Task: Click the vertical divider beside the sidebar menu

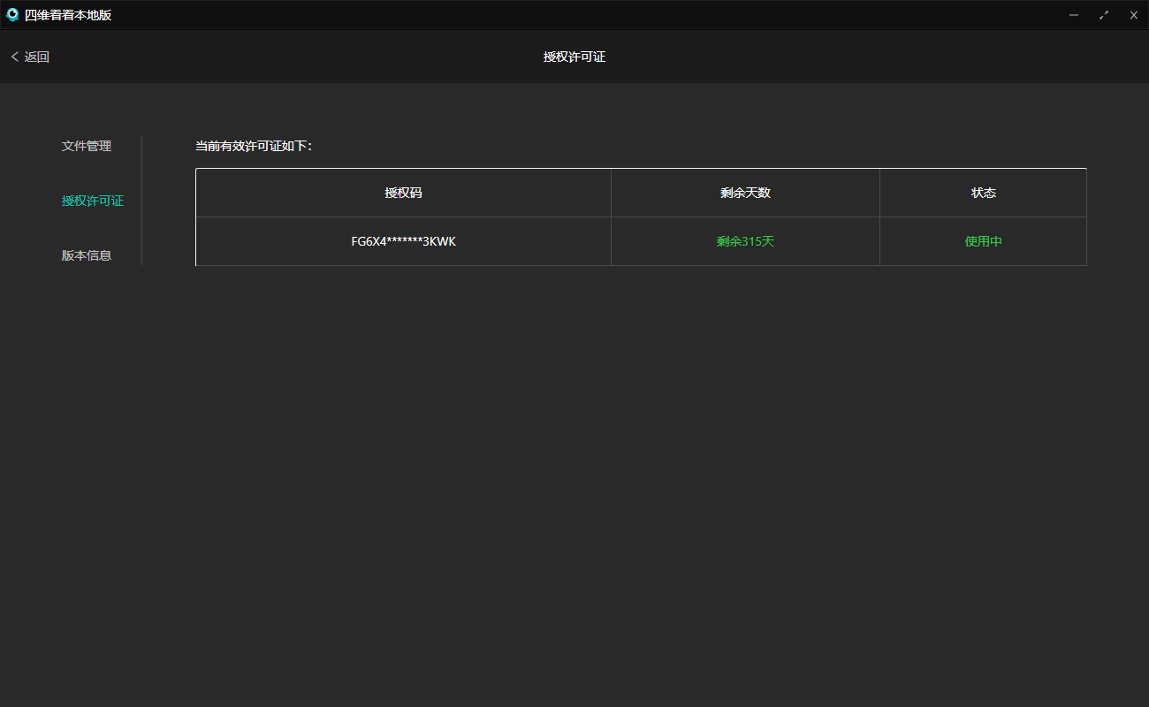Action: 141,201
